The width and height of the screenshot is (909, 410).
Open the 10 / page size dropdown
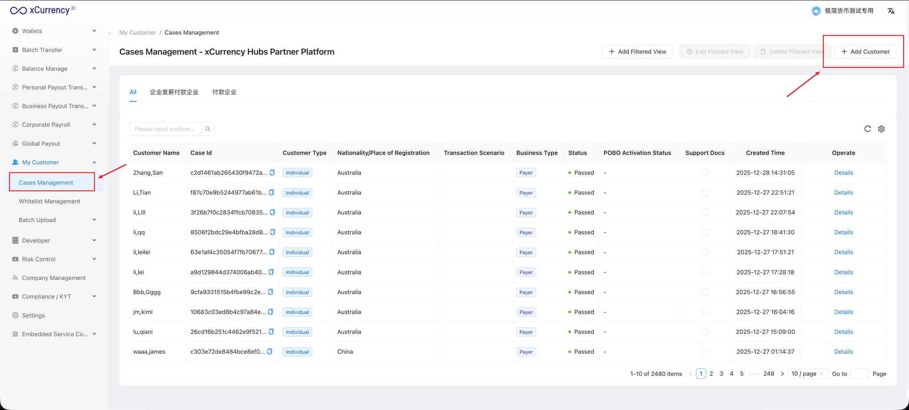tap(808, 374)
